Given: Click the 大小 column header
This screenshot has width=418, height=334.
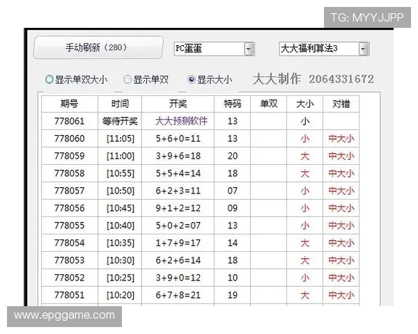Looking at the screenshot, I should [x=304, y=104].
